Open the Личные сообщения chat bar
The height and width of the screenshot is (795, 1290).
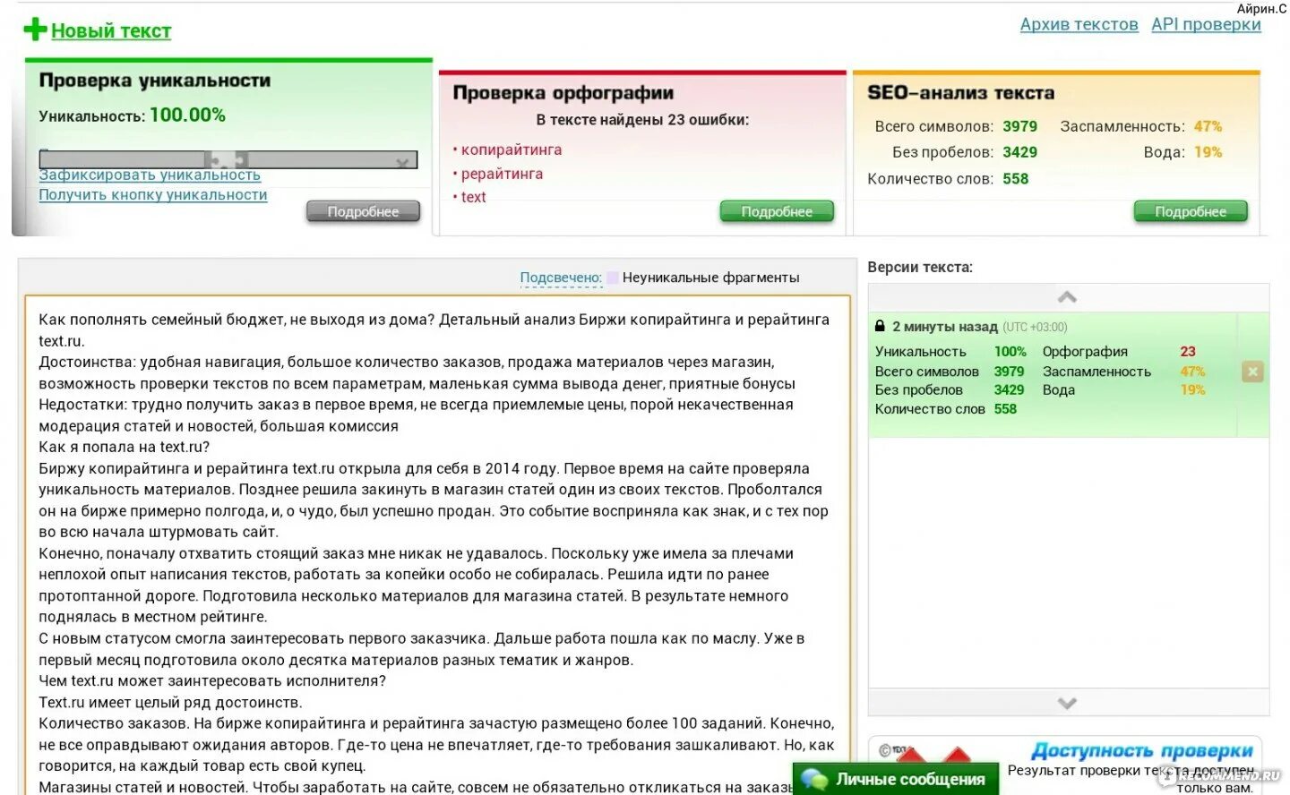tap(896, 779)
